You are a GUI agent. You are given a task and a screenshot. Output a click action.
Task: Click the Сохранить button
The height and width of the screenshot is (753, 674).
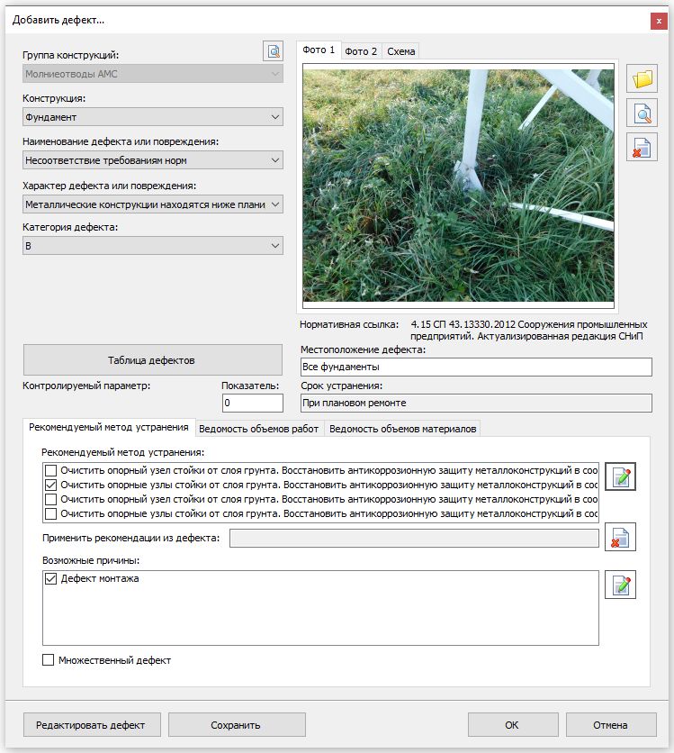coord(237,725)
